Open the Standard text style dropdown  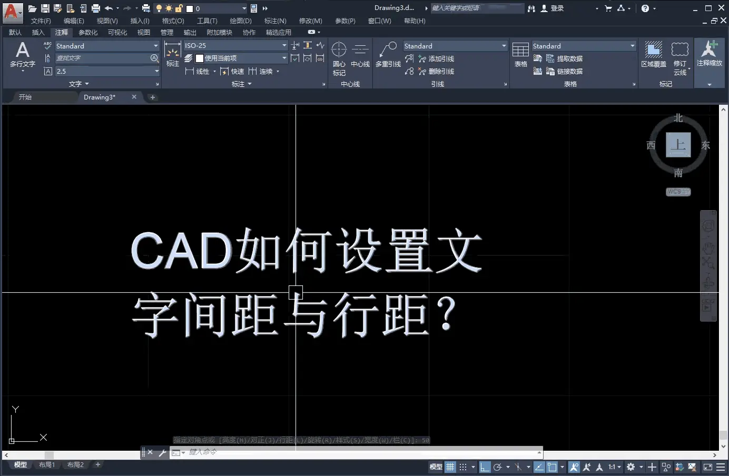pyautogui.click(x=156, y=46)
